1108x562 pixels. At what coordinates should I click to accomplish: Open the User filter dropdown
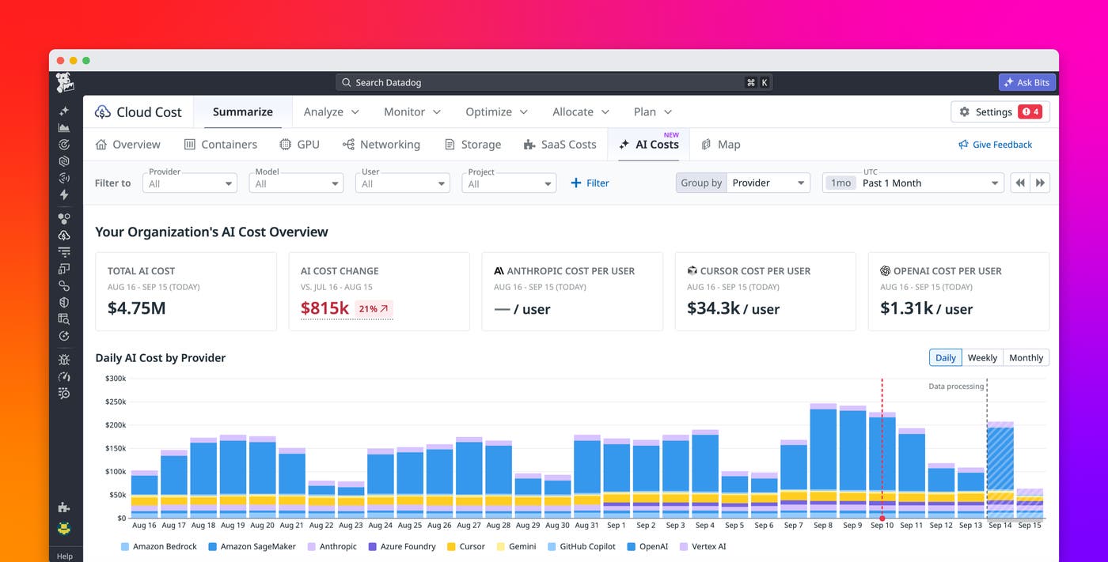(402, 183)
